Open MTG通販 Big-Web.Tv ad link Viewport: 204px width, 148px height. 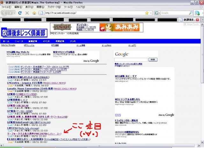(18, 52)
